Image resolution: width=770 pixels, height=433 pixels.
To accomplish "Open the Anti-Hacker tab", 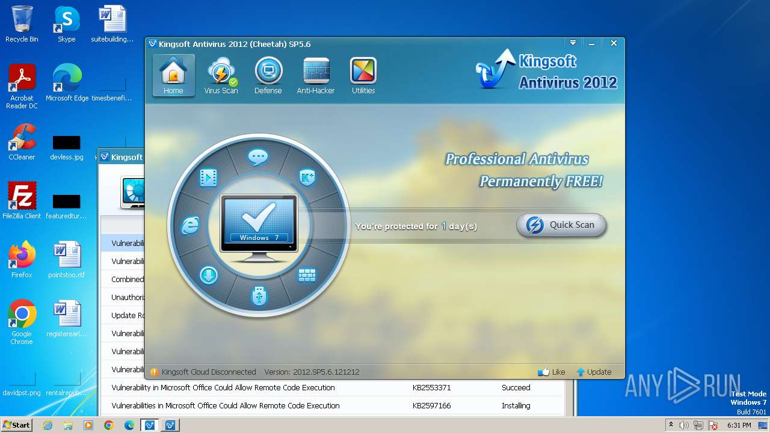I will point(316,76).
